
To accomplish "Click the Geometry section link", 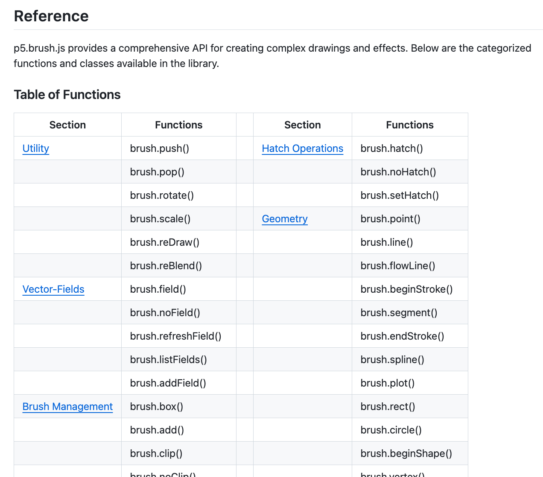I will tap(285, 219).
